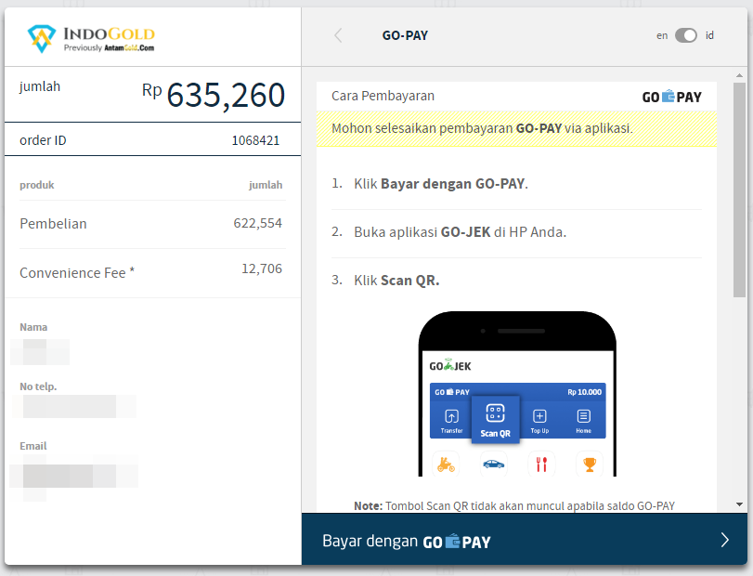Click the GO-PAY logo in Cara Pembayaran header
This screenshot has height=576, width=753.
pos(671,97)
